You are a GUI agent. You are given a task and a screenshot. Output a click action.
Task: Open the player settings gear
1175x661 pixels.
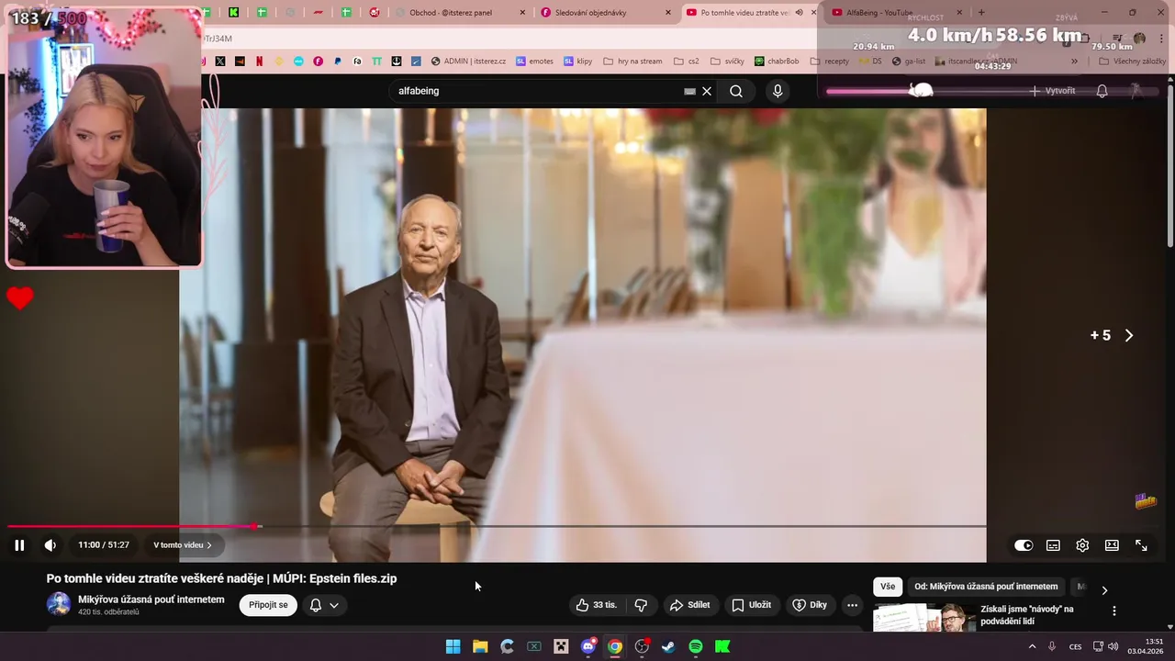pos(1082,545)
